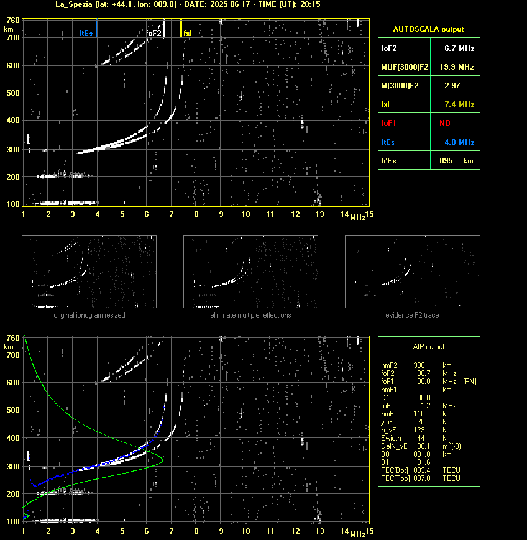Click the 'eliminate multiple reflections' caption
527x540 pixels.
point(250,315)
